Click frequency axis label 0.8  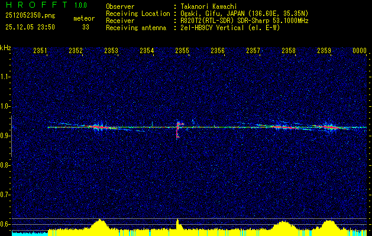tap(5, 165)
